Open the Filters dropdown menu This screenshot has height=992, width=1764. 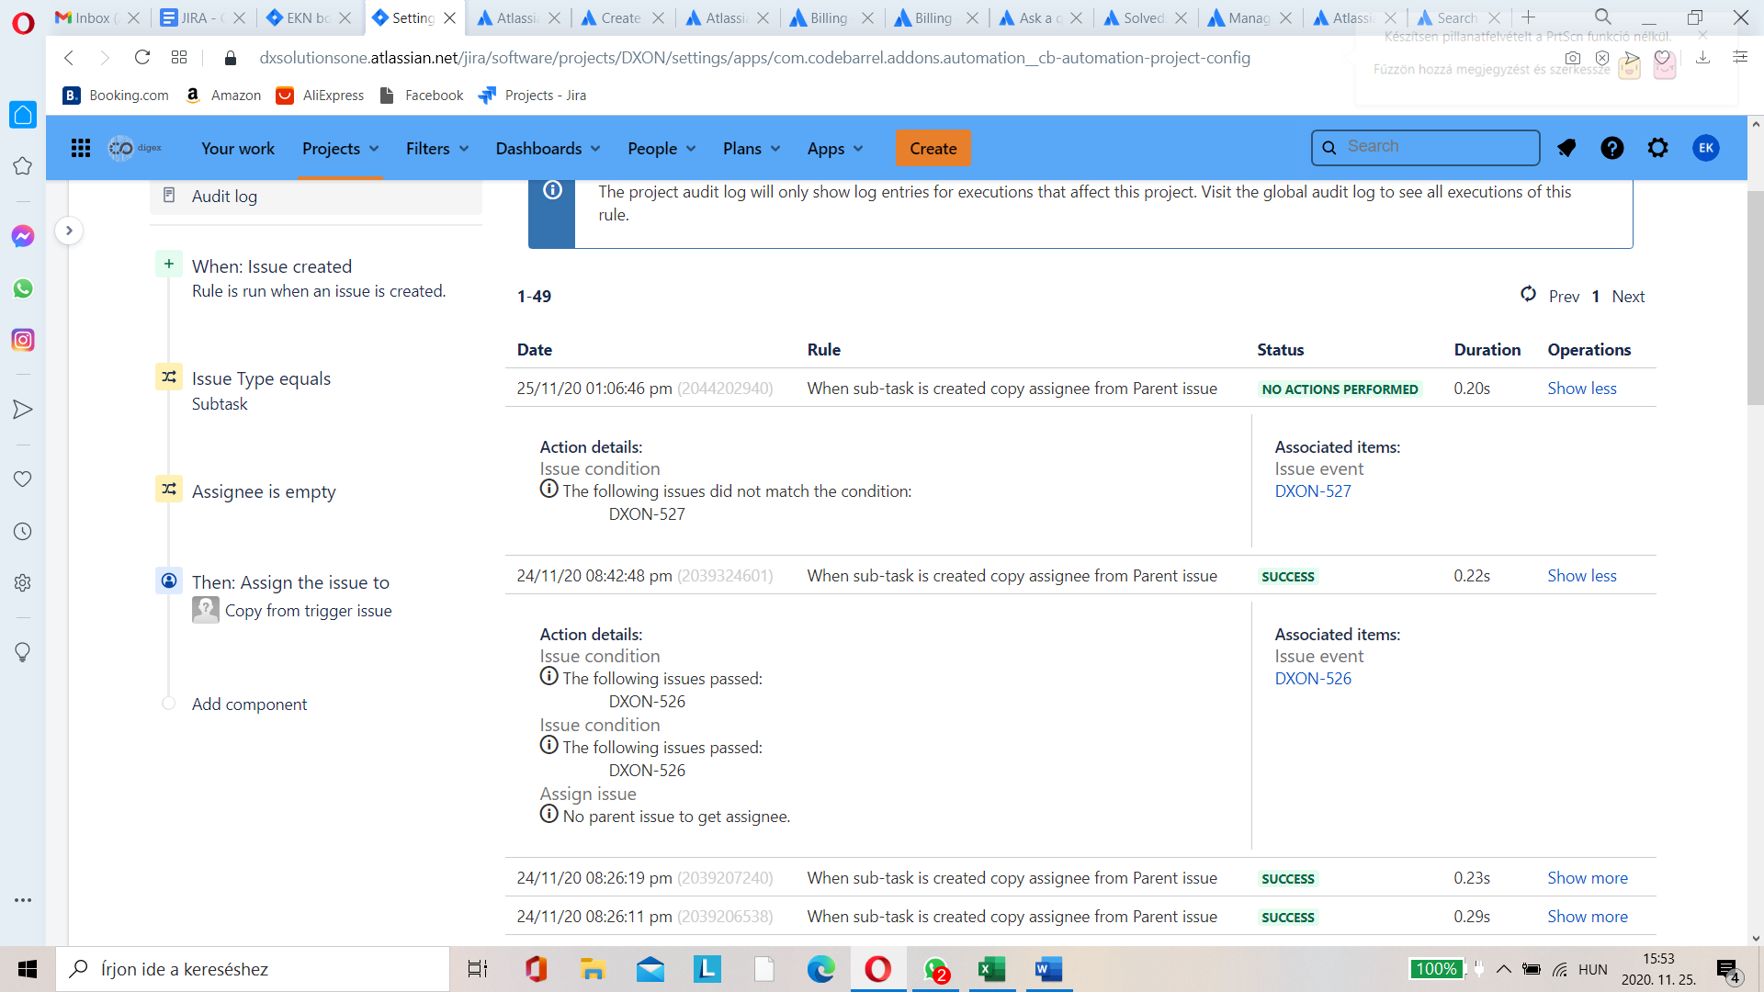(x=437, y=148)
